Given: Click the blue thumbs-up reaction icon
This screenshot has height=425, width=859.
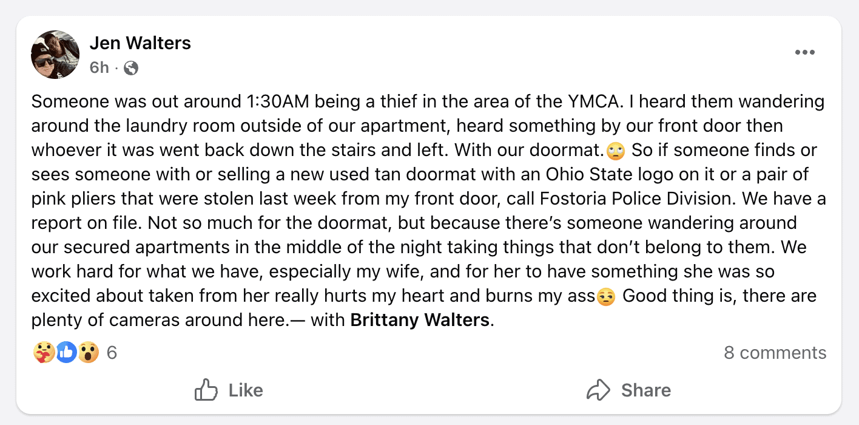Looking at the screenshot, I should pyautogui.click(x=66, y=352).
